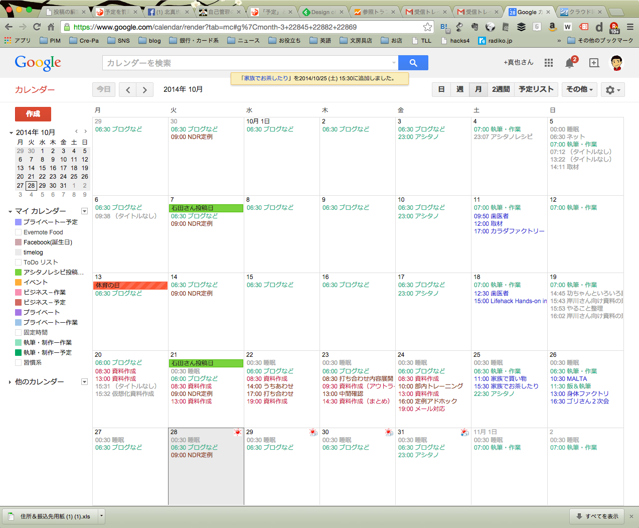Switch to 週 view

460,89
